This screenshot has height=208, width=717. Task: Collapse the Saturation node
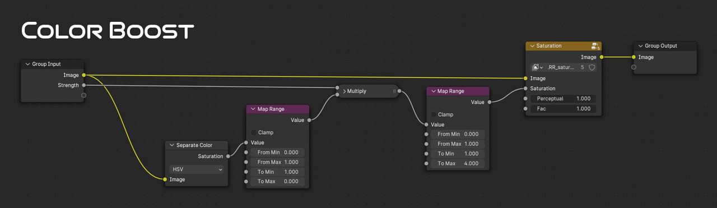532,46
